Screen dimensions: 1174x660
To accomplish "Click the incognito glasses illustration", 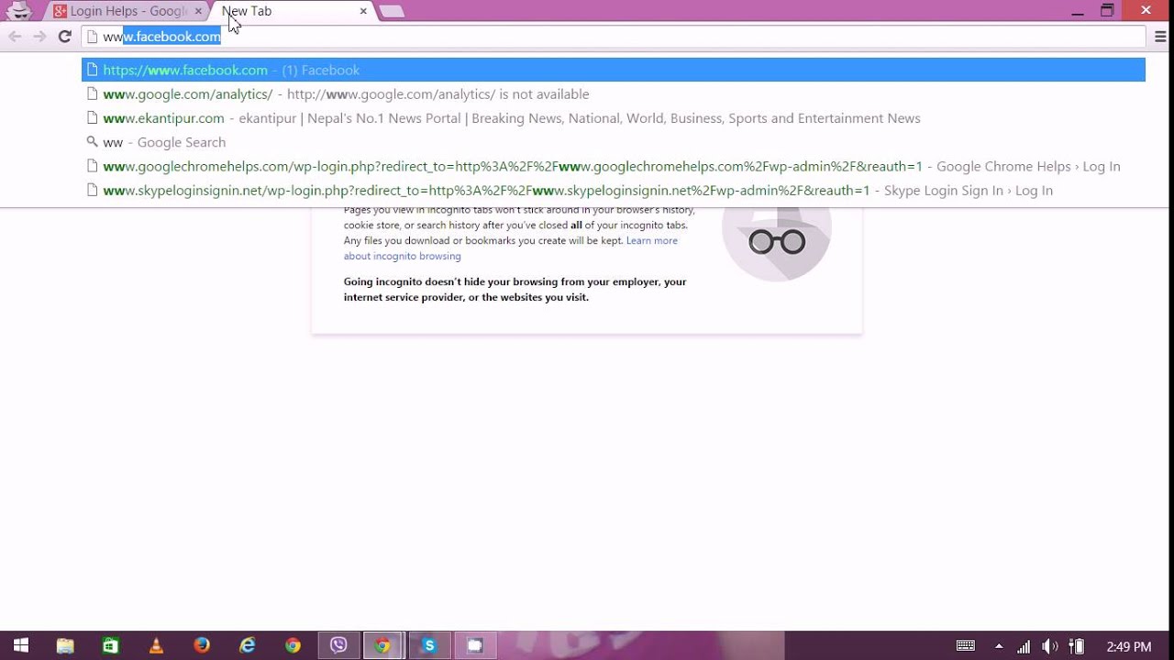I will [777, 242].
